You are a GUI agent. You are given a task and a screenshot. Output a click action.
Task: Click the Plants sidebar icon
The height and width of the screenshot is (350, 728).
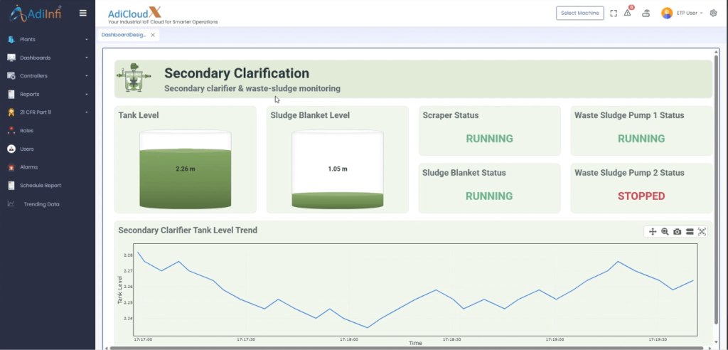[x=11, y=40]
